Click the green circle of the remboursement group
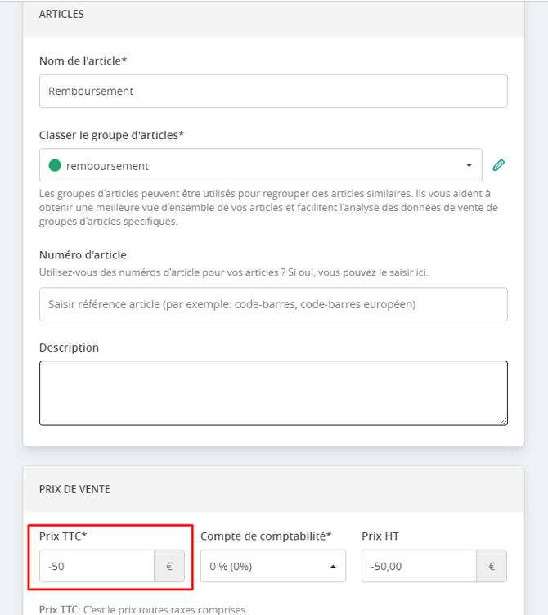 [x=55, y=165]
